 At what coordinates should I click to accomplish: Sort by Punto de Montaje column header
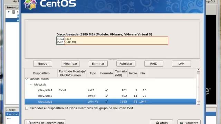click(x=72, y=73)
